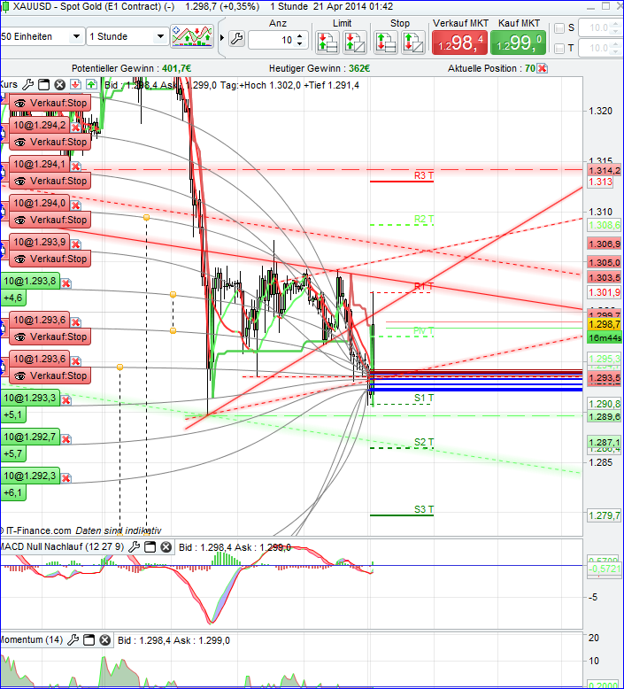Click the R2 T pivot label
The width and height of the screenshot is (624, 689).
(424, 219)
